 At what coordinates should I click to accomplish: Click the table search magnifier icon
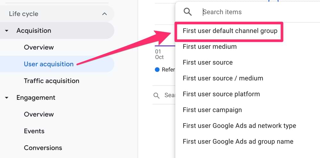coord(156,95)
